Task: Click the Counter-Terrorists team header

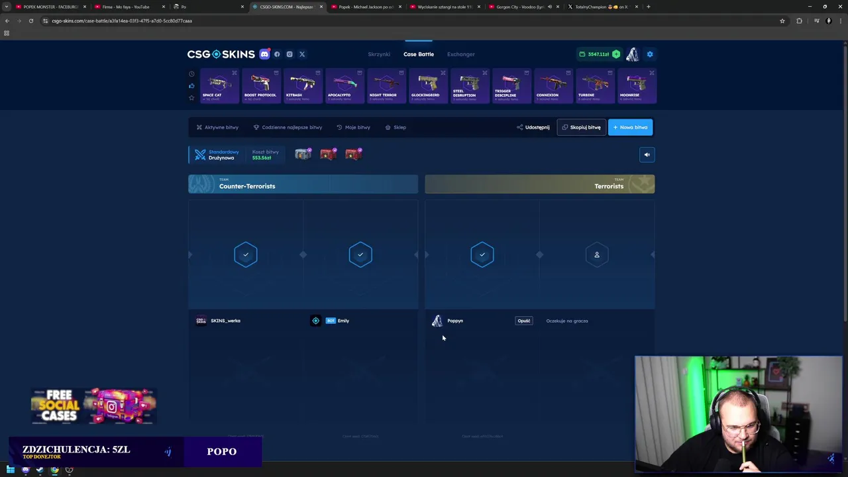Action: [x=303, y=184]
